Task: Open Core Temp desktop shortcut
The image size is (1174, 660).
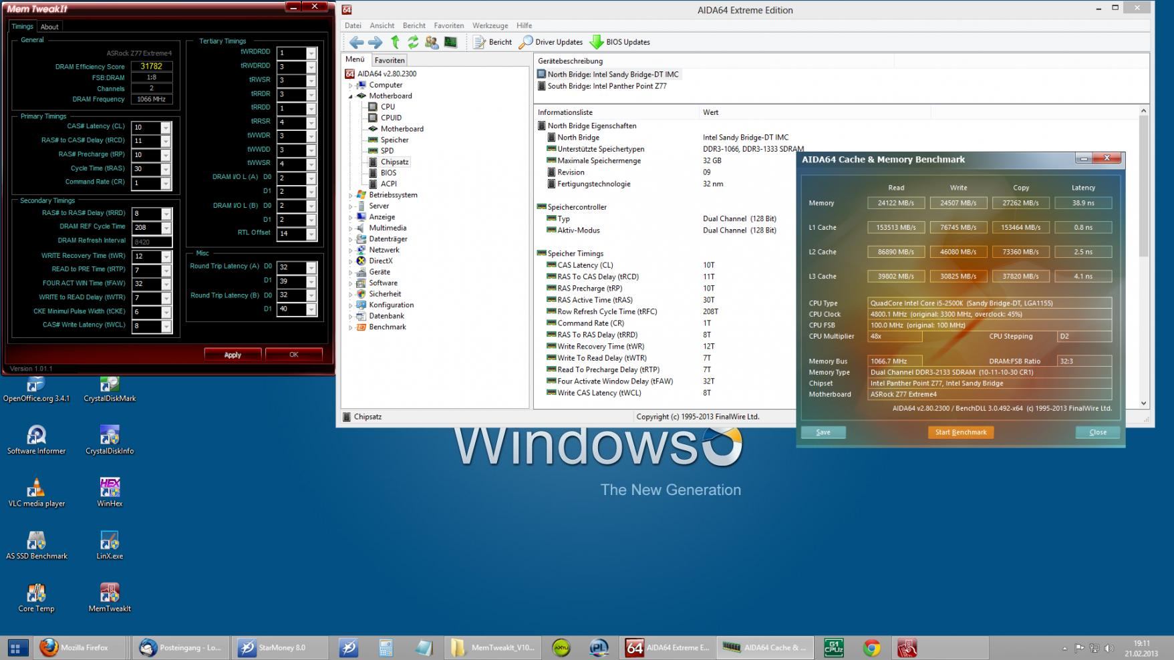Action: 36,599
